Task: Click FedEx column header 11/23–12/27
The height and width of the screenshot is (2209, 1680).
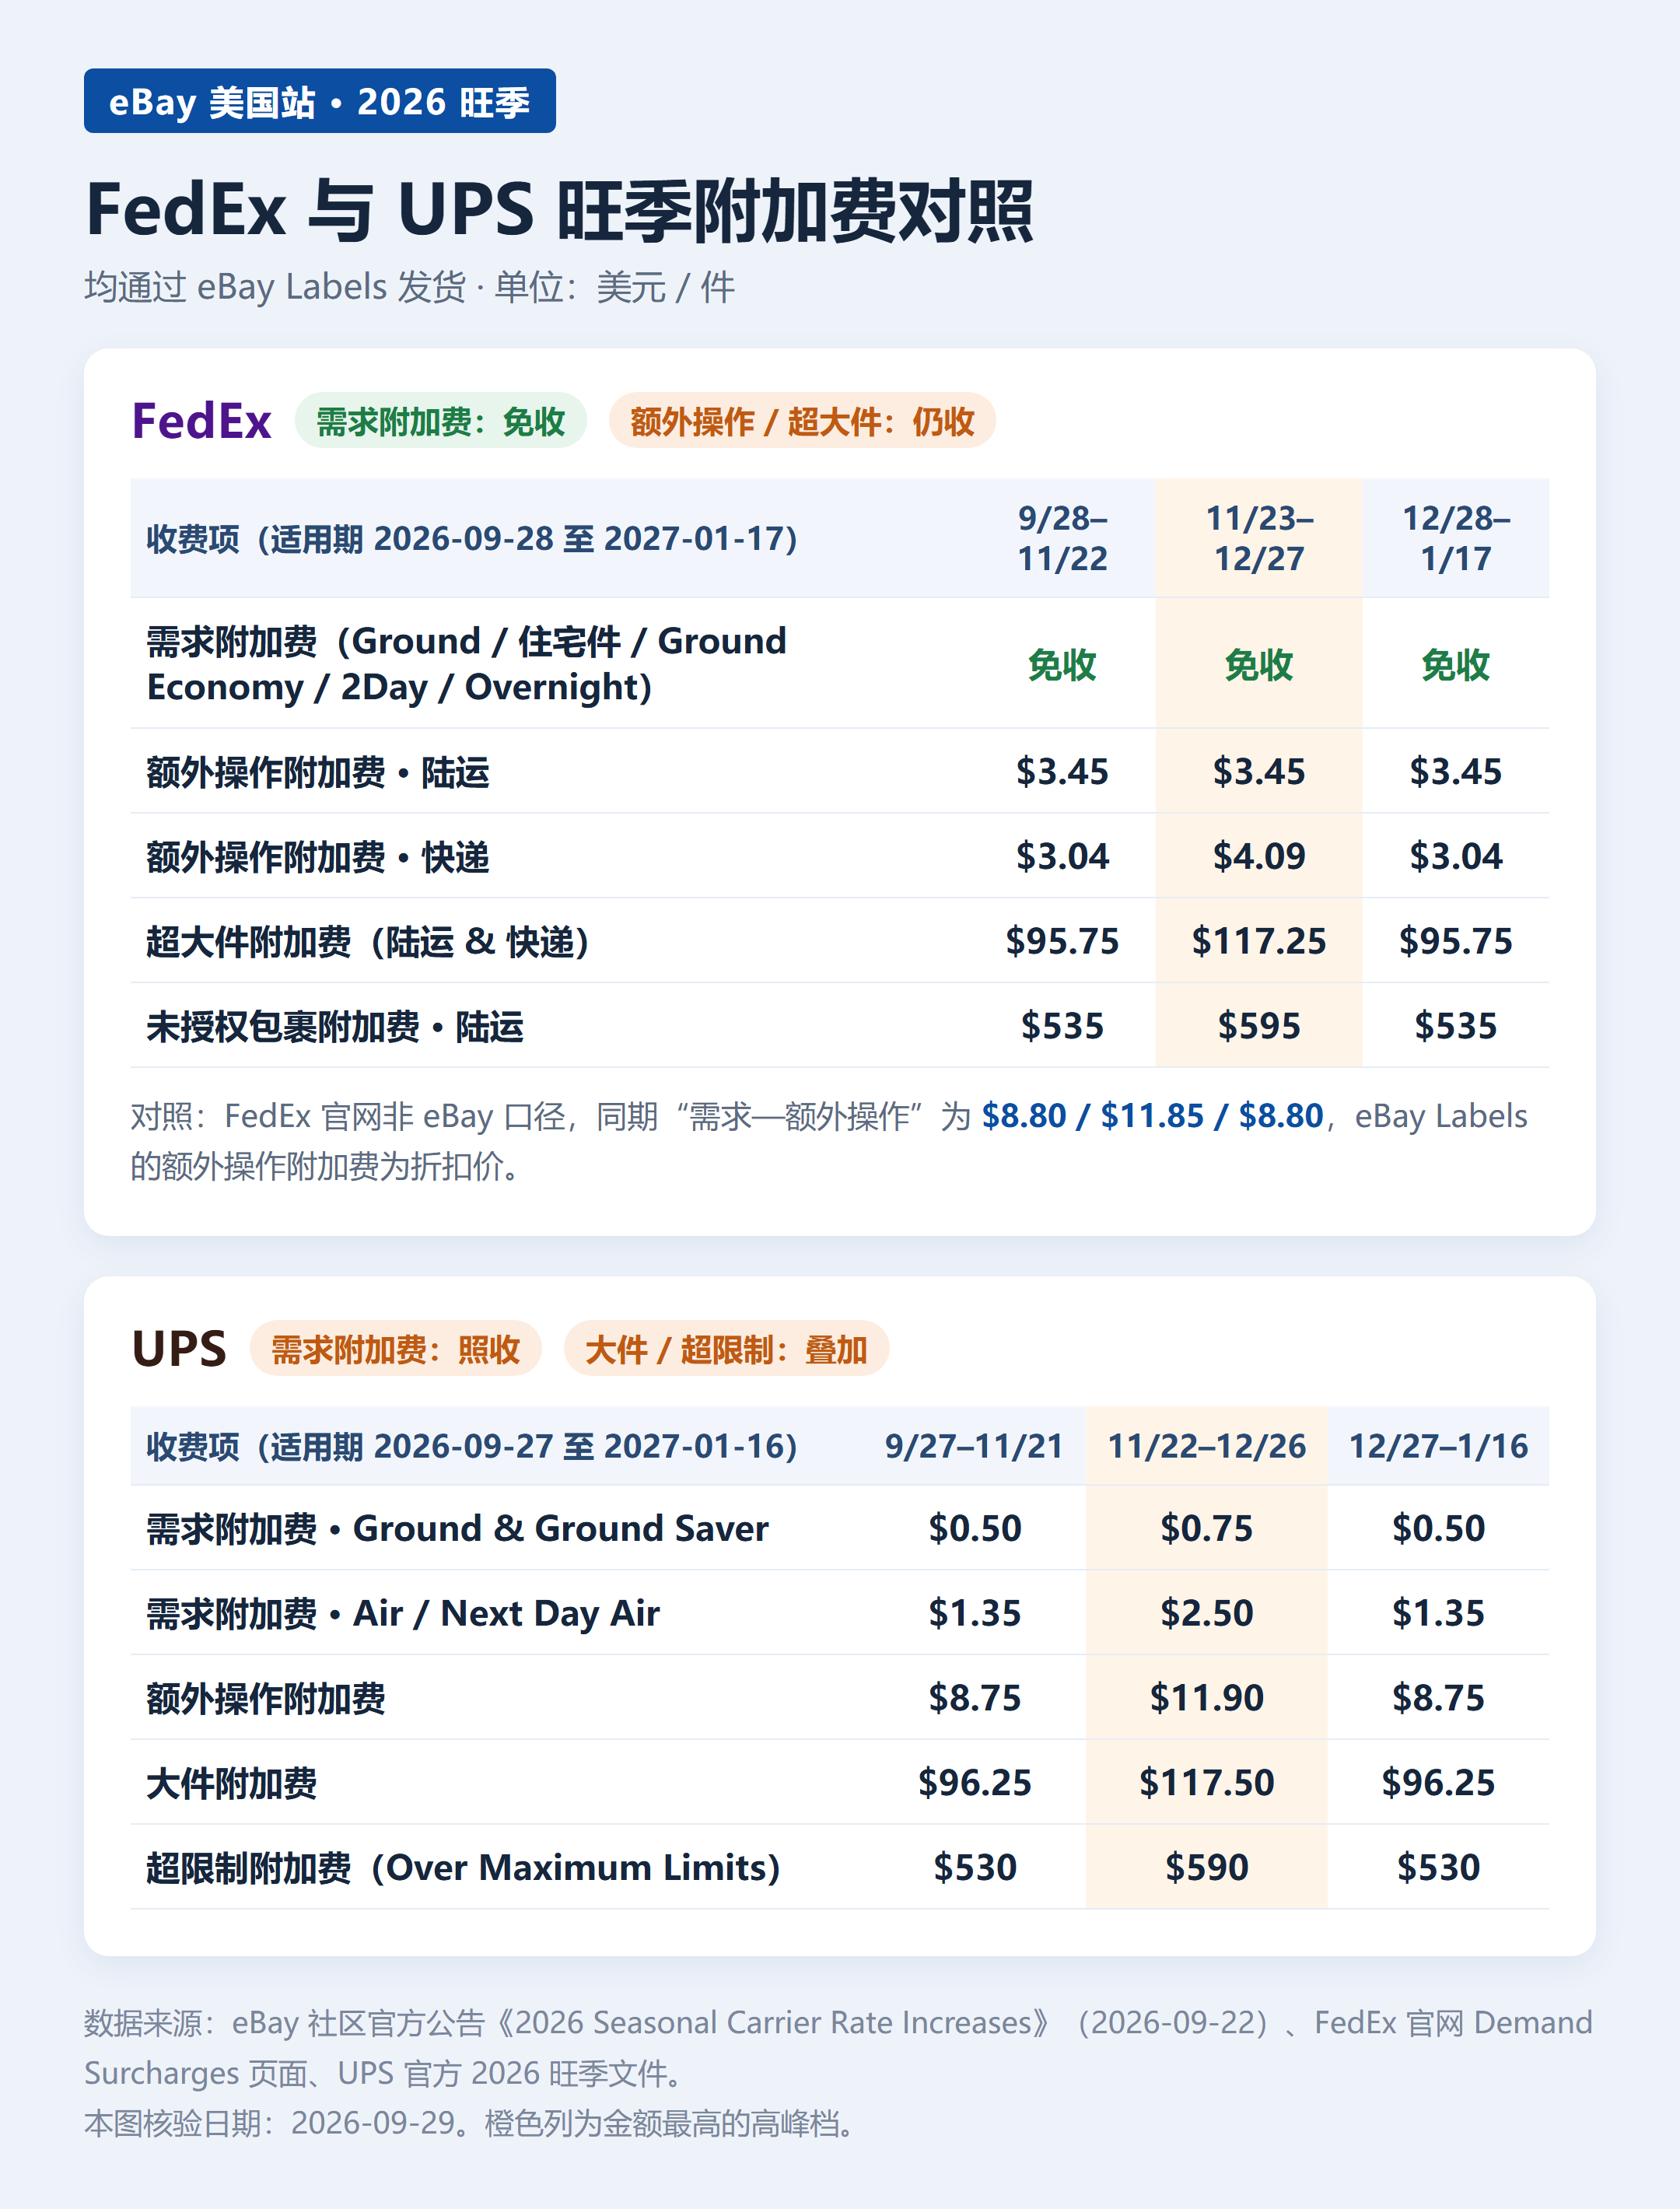Action: (1259, 538)
